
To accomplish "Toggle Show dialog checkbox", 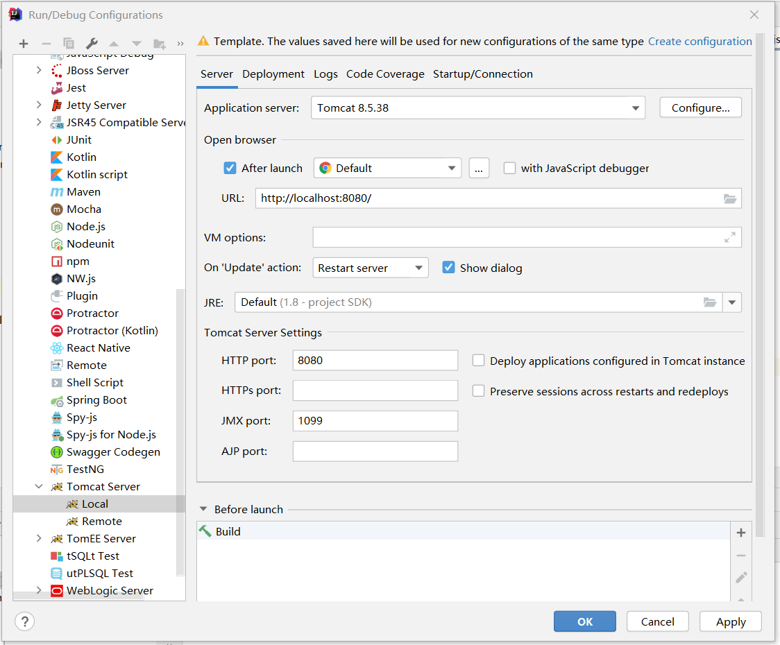I will click(x=448, y=268).
